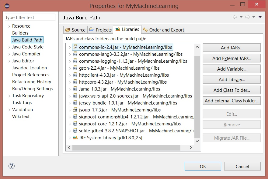Select Javadoc Location in the tree
Screen dimensions: 268x179
click(30, 68)
